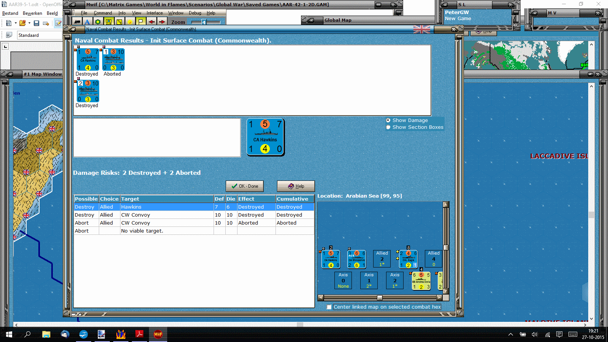608x342 pixels.
Task: Click the OpenOffice New document icon
Action: click(x=8, y=23)
